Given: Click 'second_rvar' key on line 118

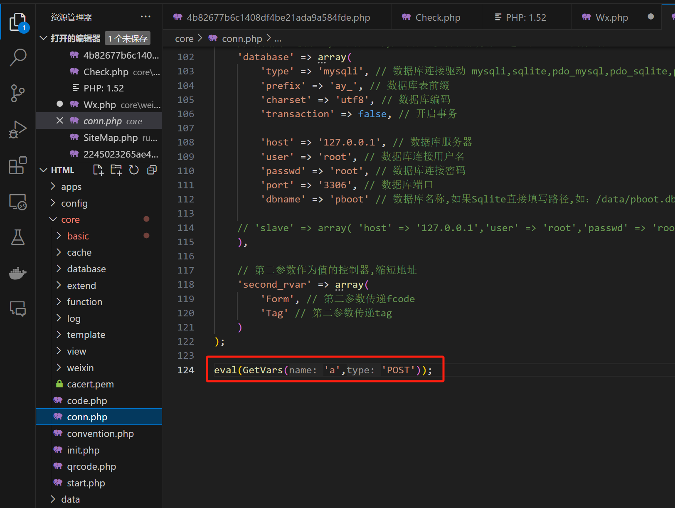Looking at the screenshot, I should pos(274,284).
